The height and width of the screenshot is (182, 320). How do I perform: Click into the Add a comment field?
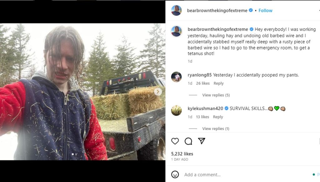pyautogui.click(x=200, y=175)
